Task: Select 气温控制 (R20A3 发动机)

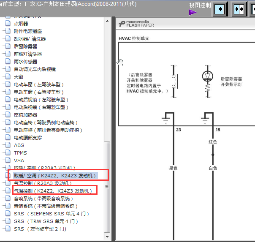Action: (43, 183)
